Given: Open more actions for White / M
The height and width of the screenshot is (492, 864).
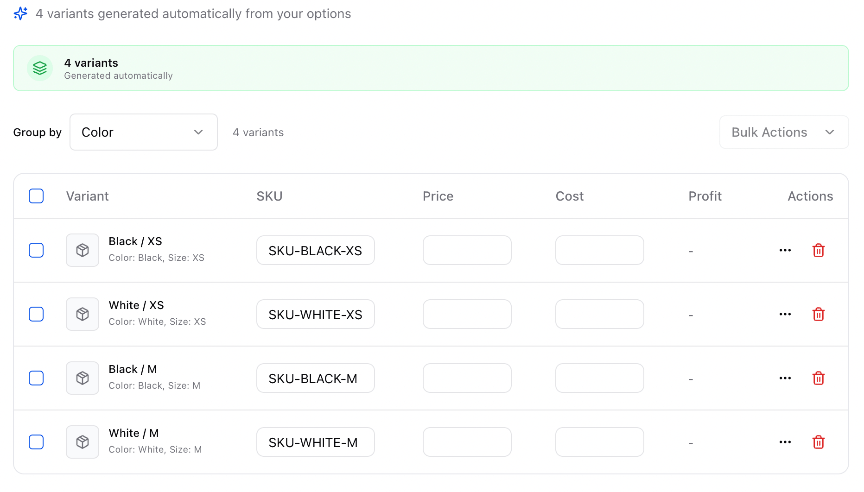Looking at the screenshot, I should tap(785, 442).
